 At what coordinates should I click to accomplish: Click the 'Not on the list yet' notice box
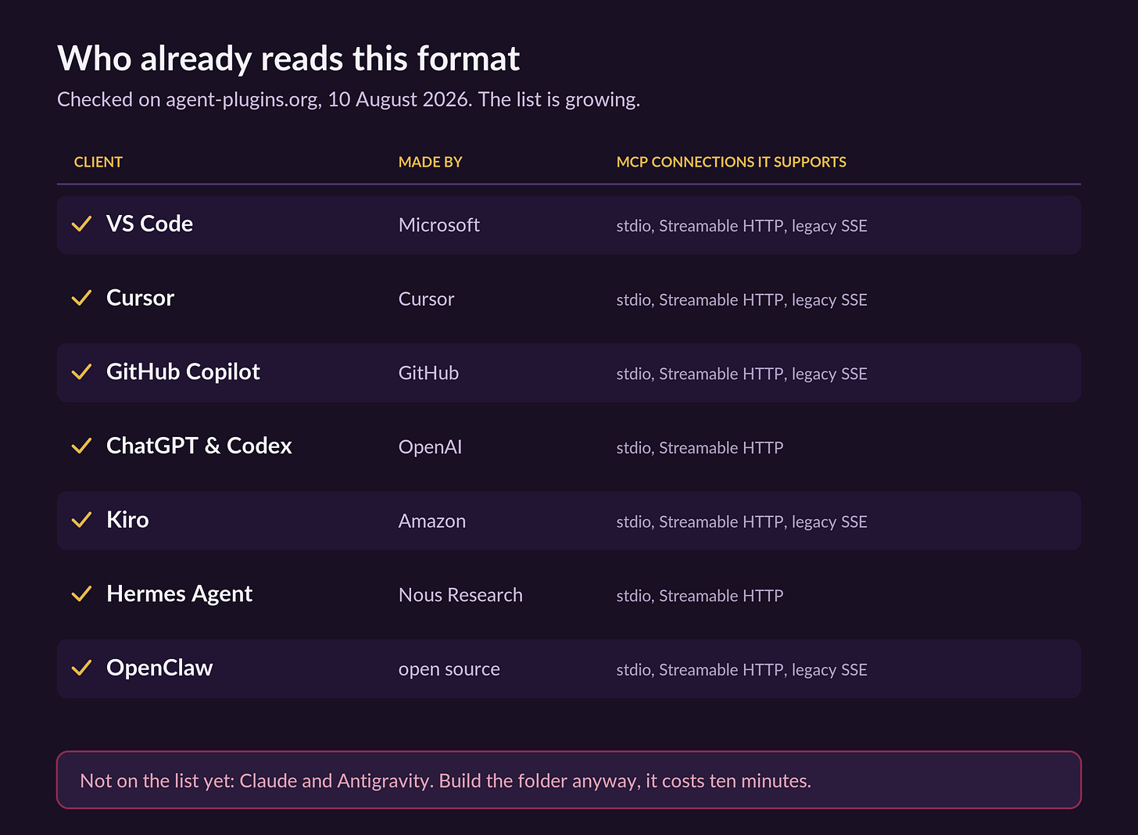click(569, 779)
